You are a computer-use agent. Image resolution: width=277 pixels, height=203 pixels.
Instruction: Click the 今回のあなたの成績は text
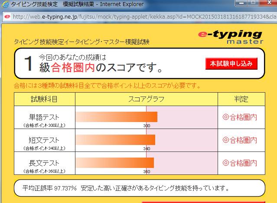click(72, 57)
